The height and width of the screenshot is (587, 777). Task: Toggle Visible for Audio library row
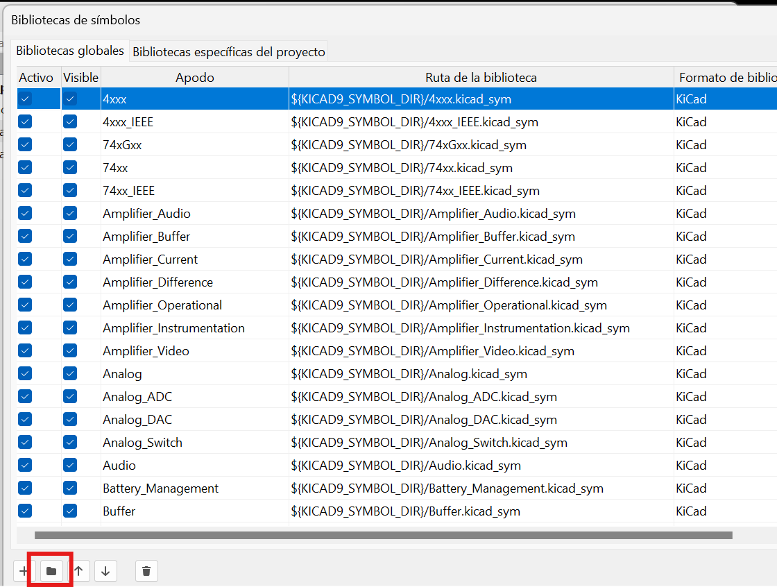coord(70,465)
